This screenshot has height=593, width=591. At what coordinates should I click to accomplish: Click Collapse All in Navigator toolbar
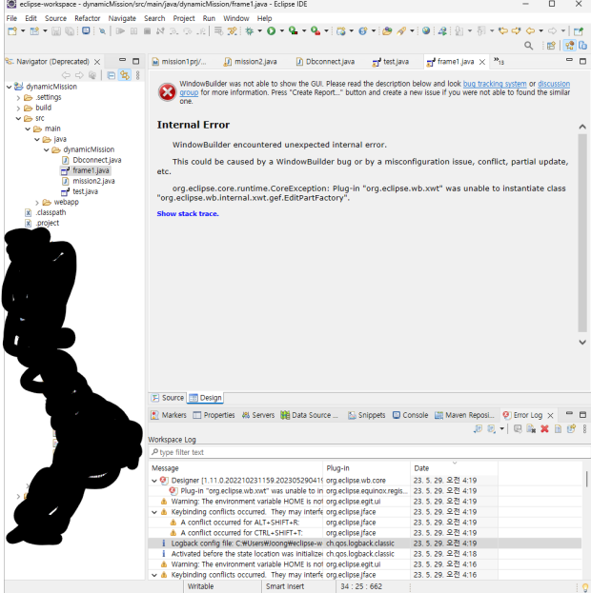coord(111,75)
